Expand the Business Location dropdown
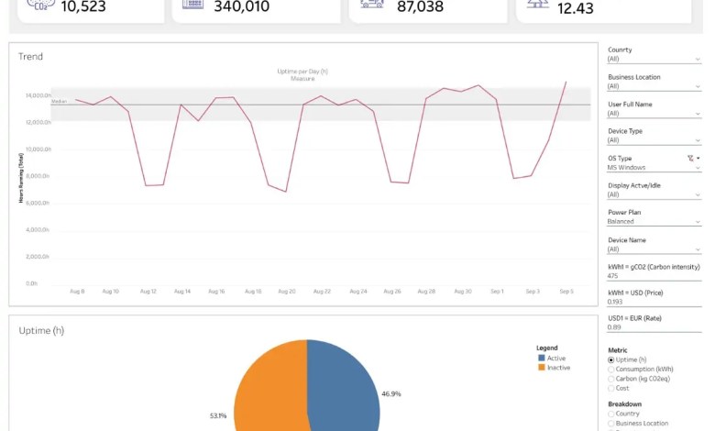The image size is (715, 431). pos(654,86)
